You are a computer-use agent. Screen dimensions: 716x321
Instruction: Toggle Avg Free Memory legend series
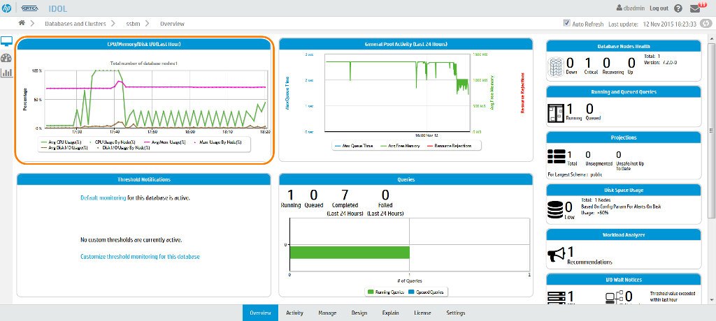click(397, 146)
